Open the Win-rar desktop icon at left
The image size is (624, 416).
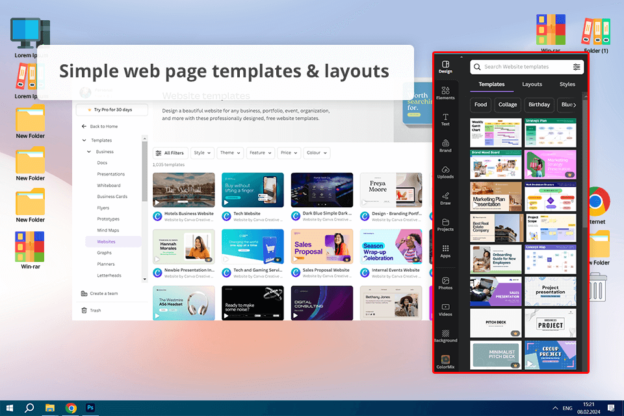pos(30,250)
